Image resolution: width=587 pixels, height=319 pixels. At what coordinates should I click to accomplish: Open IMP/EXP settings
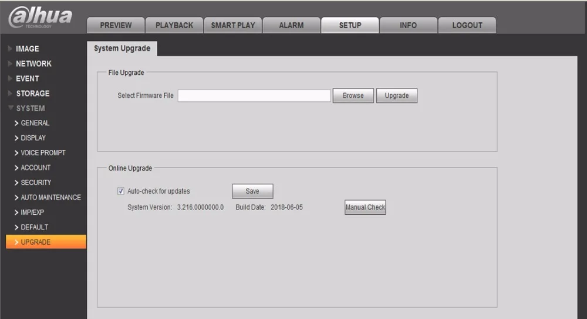(32, 212)
